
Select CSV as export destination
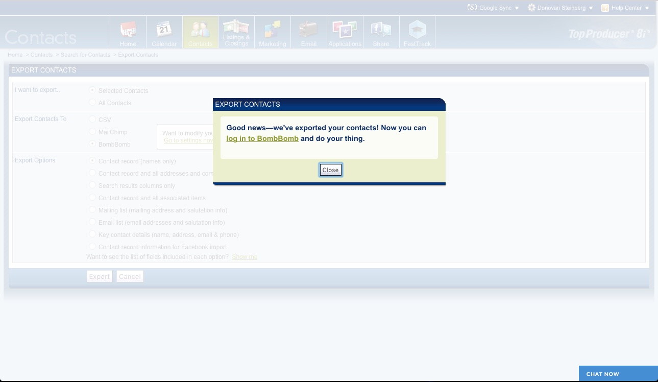pyautogui.click(x=92, y=119)
